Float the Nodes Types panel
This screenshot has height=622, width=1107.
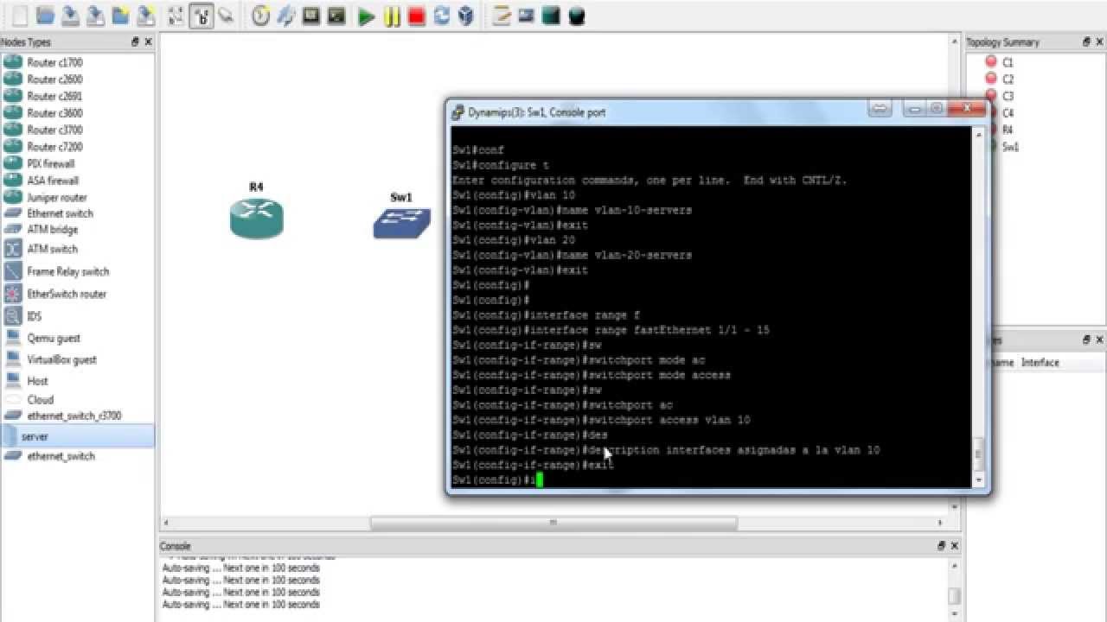click(135, 41)
